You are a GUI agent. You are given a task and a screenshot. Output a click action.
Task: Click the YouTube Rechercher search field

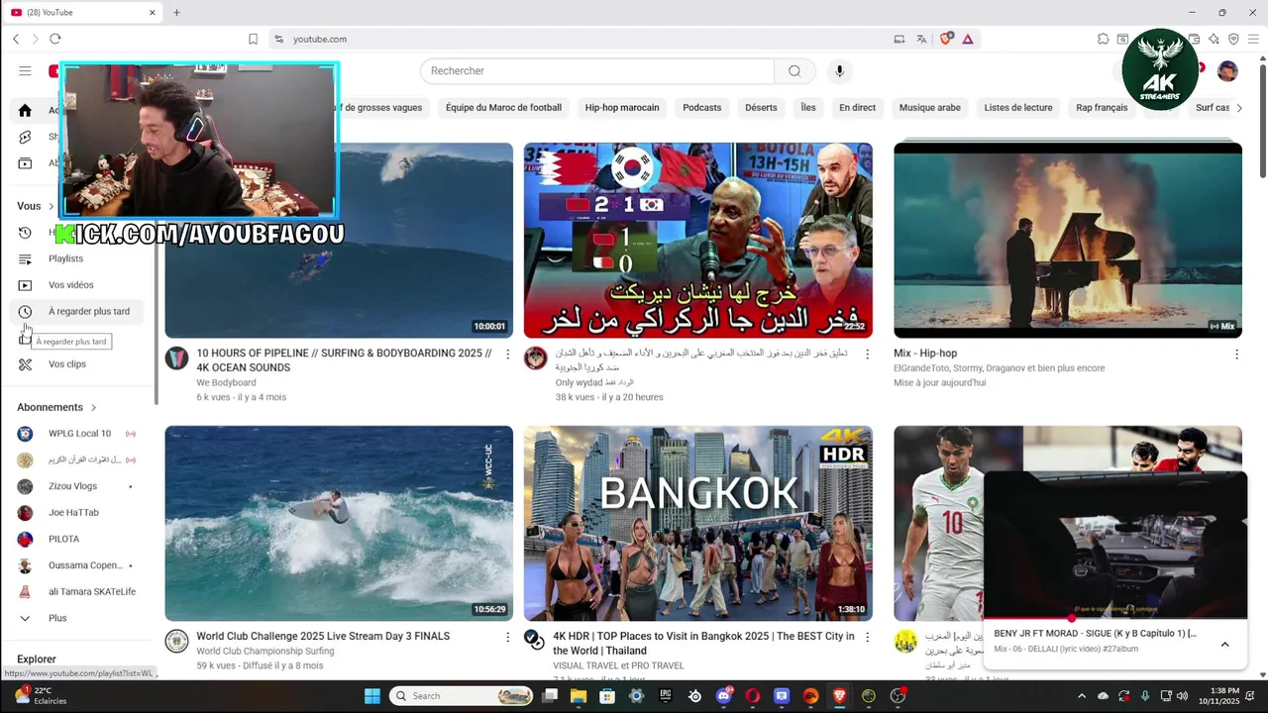[x=597, y=70]
